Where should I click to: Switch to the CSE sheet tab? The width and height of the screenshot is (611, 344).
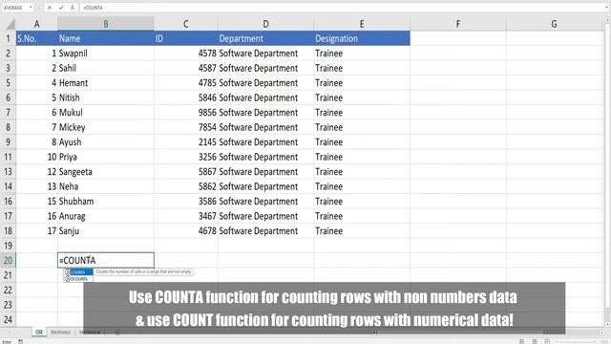pos(39,332)
